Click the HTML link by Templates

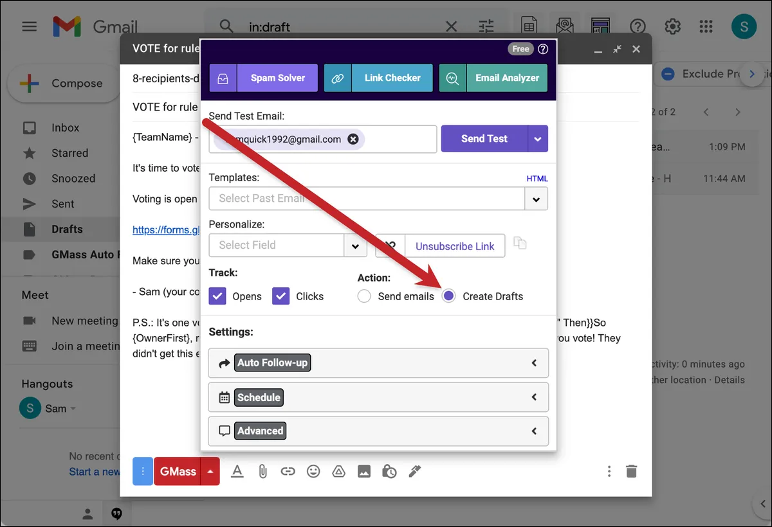tap(537, 179)
